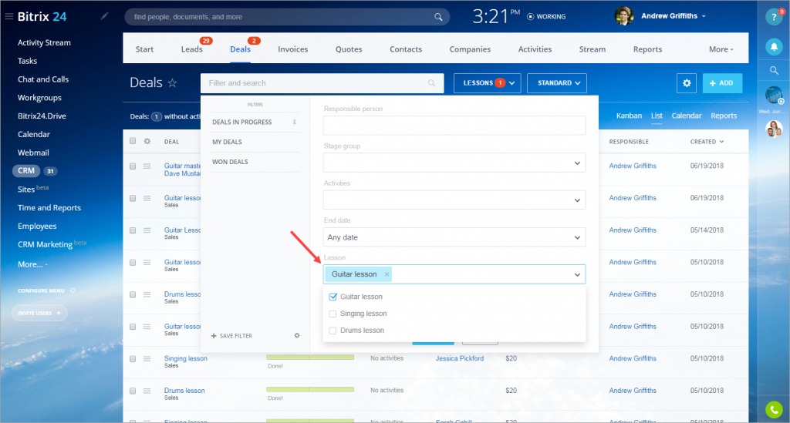The height and width of the screenshot is (423, 790).
Task: Check the Drums lesson option
Action: pyautogui.click(x=333, y=331)
